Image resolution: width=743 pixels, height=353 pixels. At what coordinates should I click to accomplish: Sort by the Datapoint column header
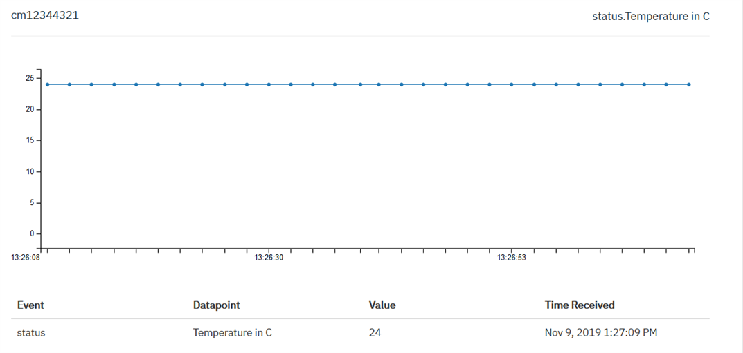click(216, 305)
